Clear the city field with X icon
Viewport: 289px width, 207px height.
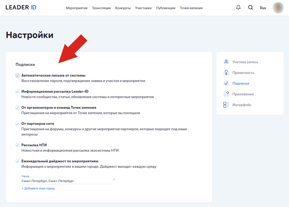[x=114, y=179]
